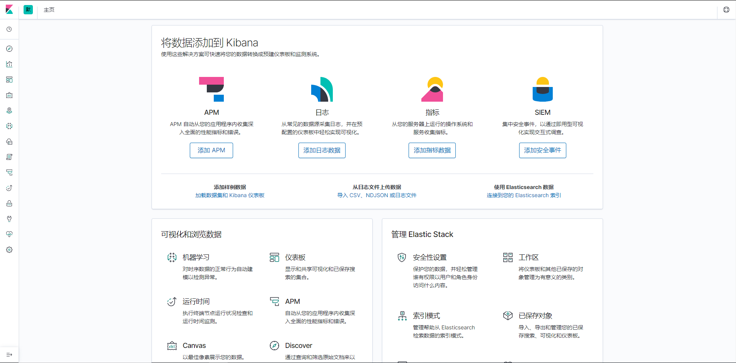Click the 可视化和浏览数据 heading
The image size is (736, 363).
tap(191, 234)
